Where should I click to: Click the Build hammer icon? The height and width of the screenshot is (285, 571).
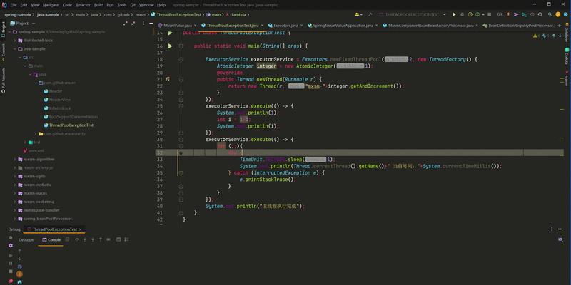(370, 14)
